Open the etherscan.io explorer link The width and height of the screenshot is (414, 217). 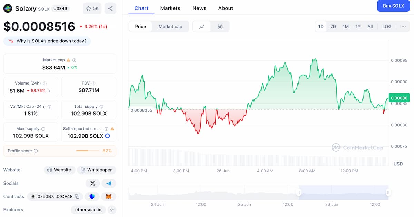point(88,210)
